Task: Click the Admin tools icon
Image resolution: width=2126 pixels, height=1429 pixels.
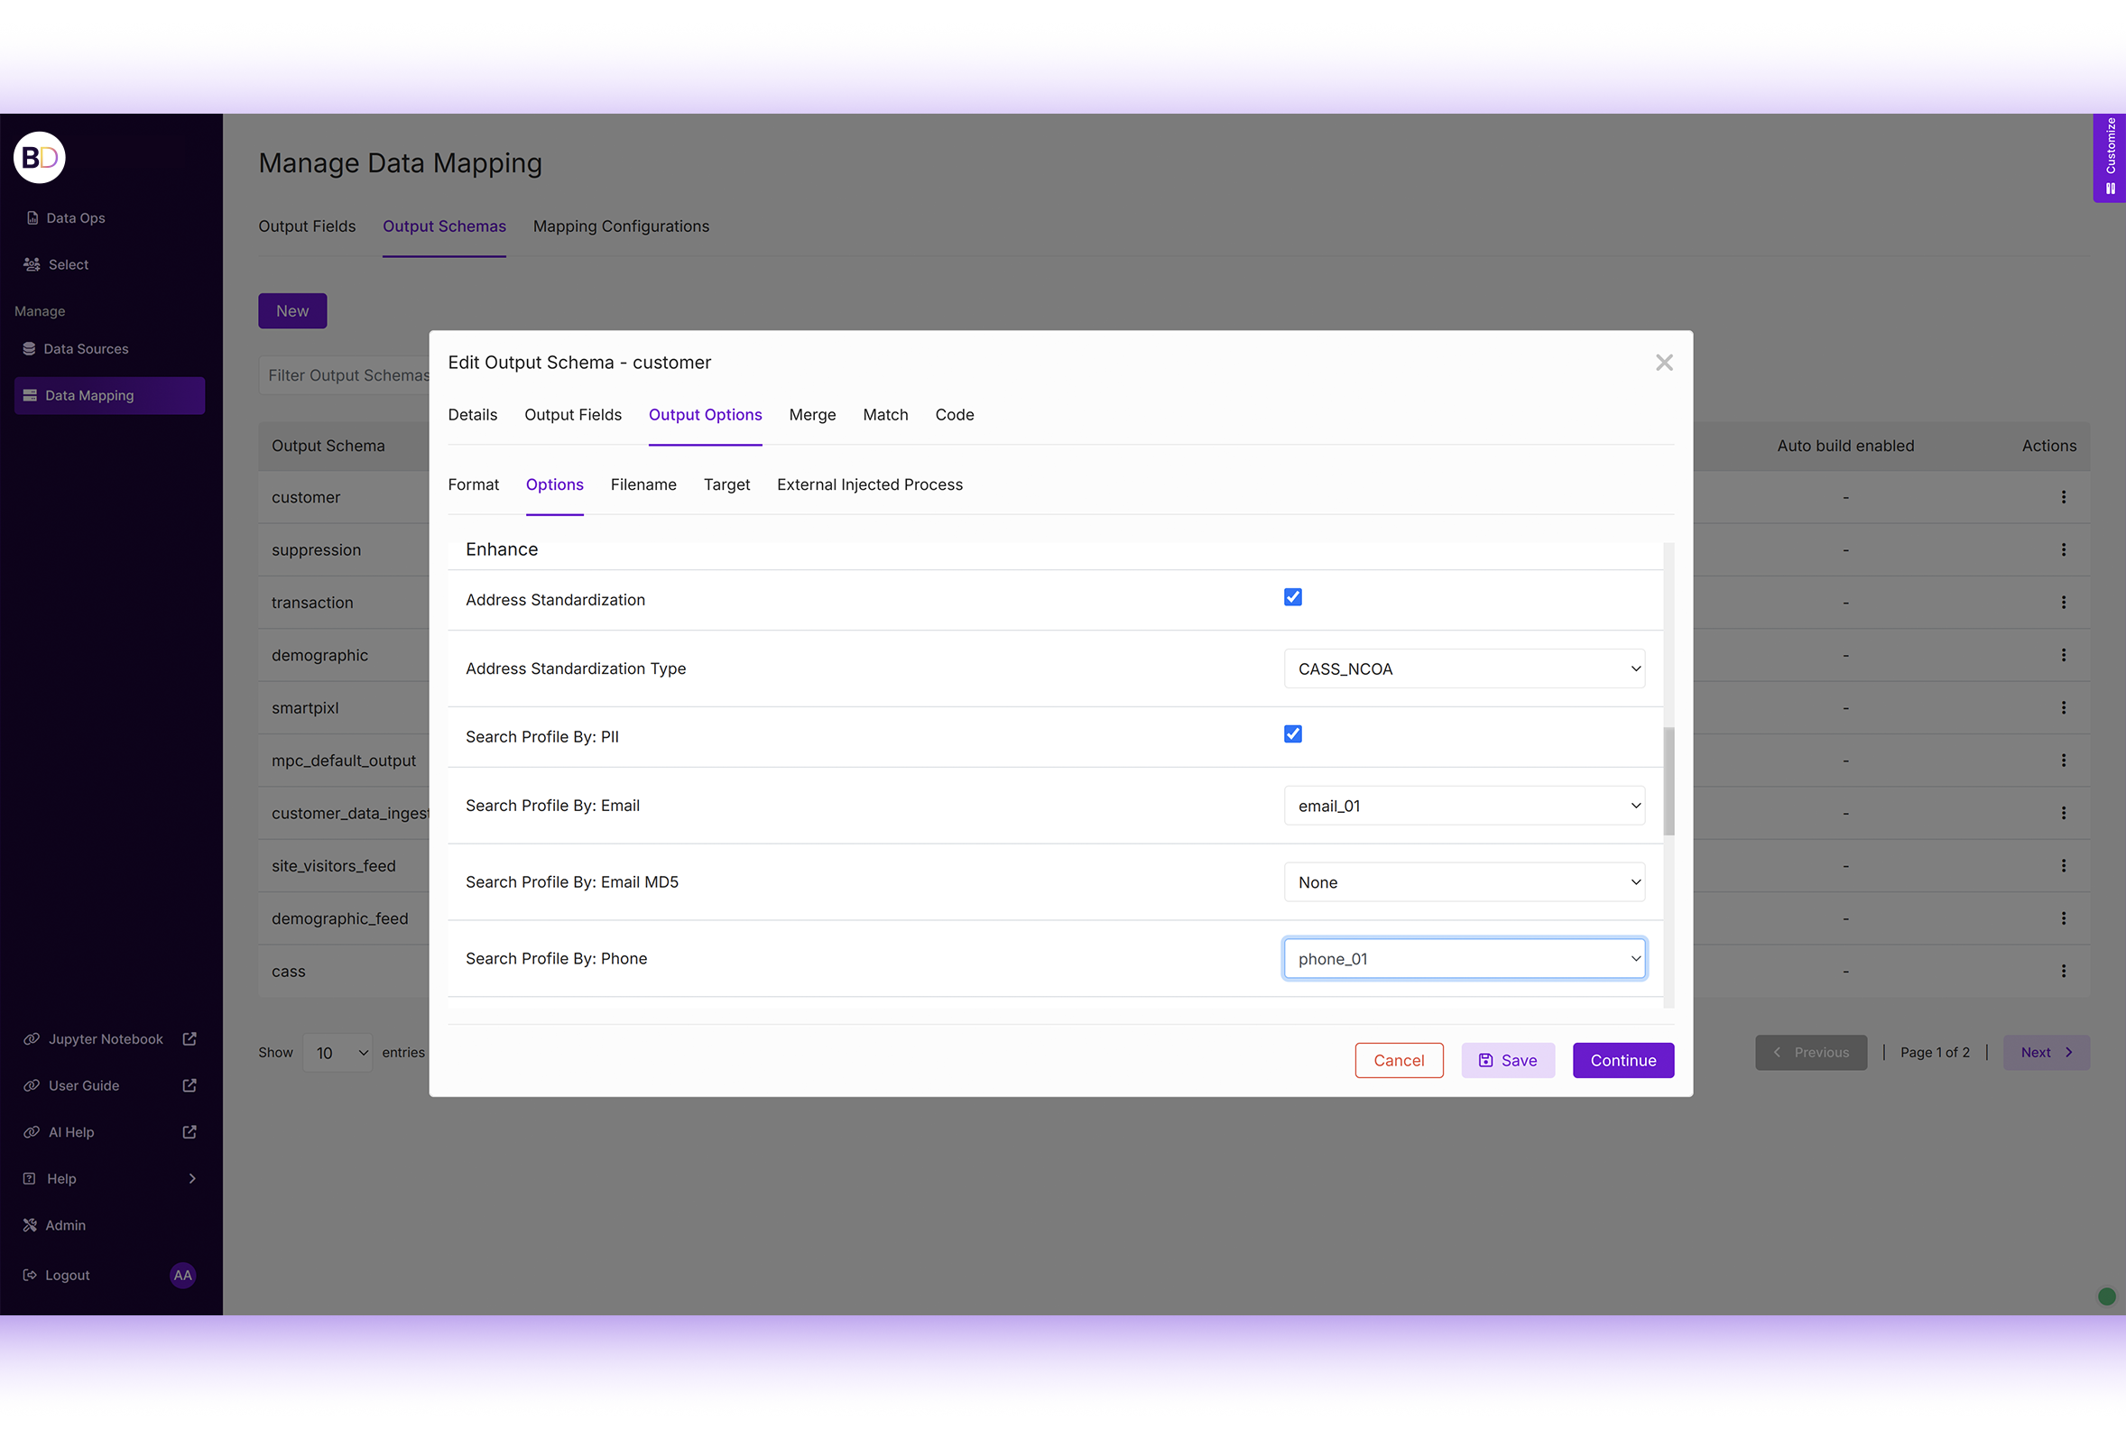Action: [x=30, y=1225]
